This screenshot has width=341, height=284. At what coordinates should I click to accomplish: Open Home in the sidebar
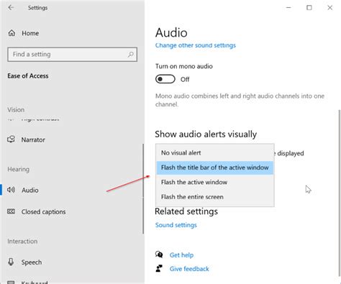pyautogui.click(x=24, y=33)
